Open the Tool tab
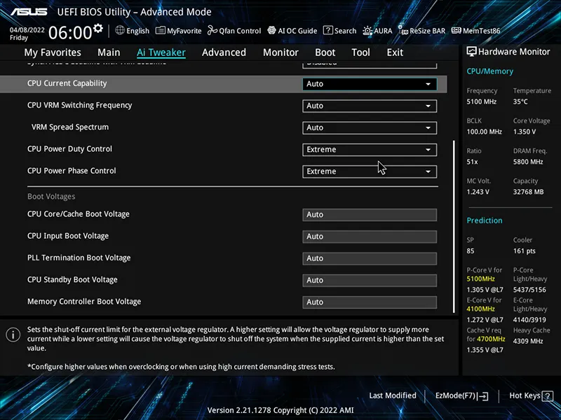 click(x=360, y=52)
